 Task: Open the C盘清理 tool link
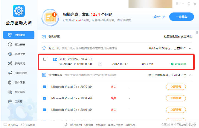point(89,125)
